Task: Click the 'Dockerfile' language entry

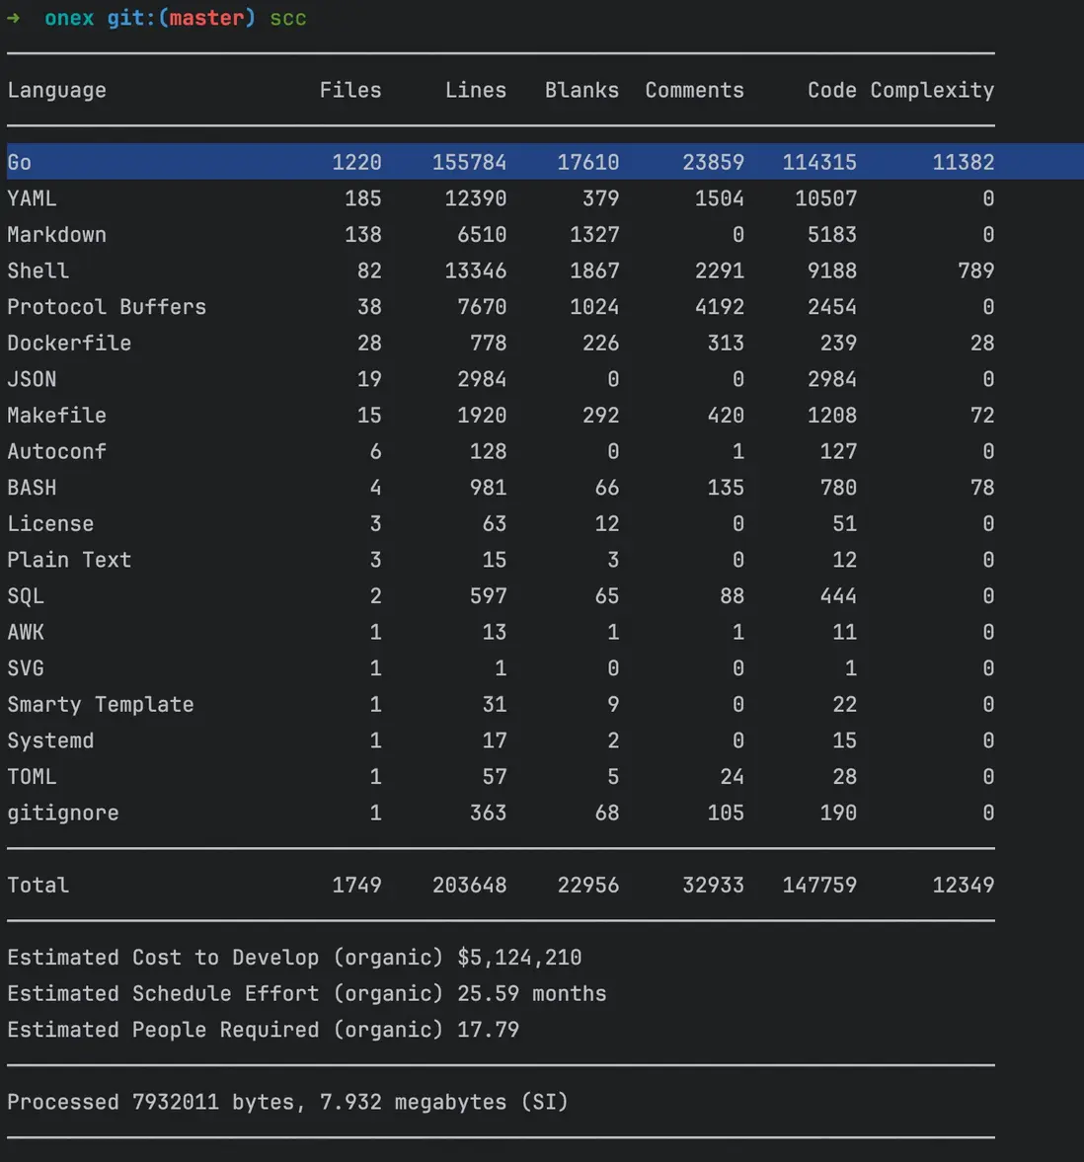Action: click(69, 344)
